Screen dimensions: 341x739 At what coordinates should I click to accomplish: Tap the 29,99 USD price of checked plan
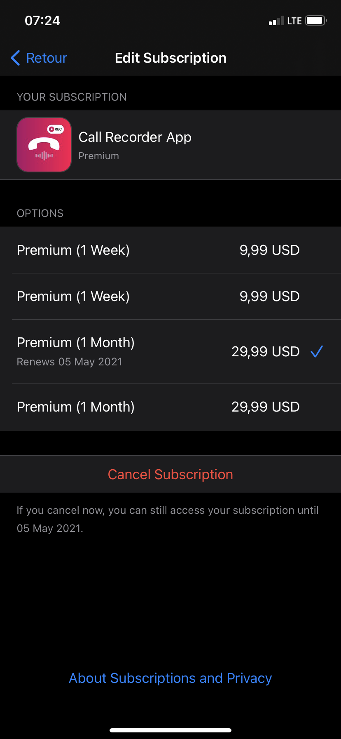click(x=266, y=352)
